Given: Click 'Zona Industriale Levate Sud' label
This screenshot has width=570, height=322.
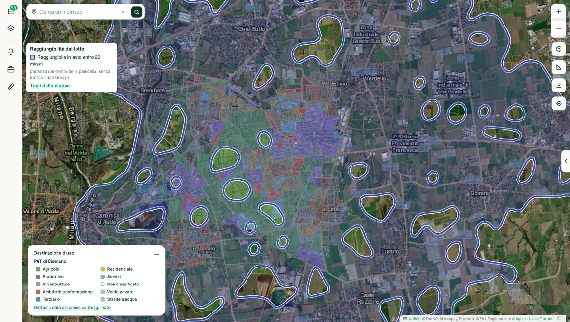Looking at the screenshot, I should pyautogui.click(x=366, y=34).
